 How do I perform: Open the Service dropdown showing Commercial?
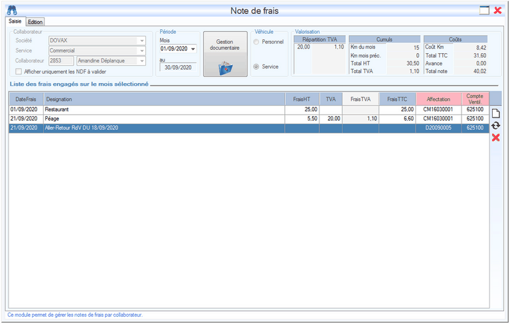[x=142, y=50]
